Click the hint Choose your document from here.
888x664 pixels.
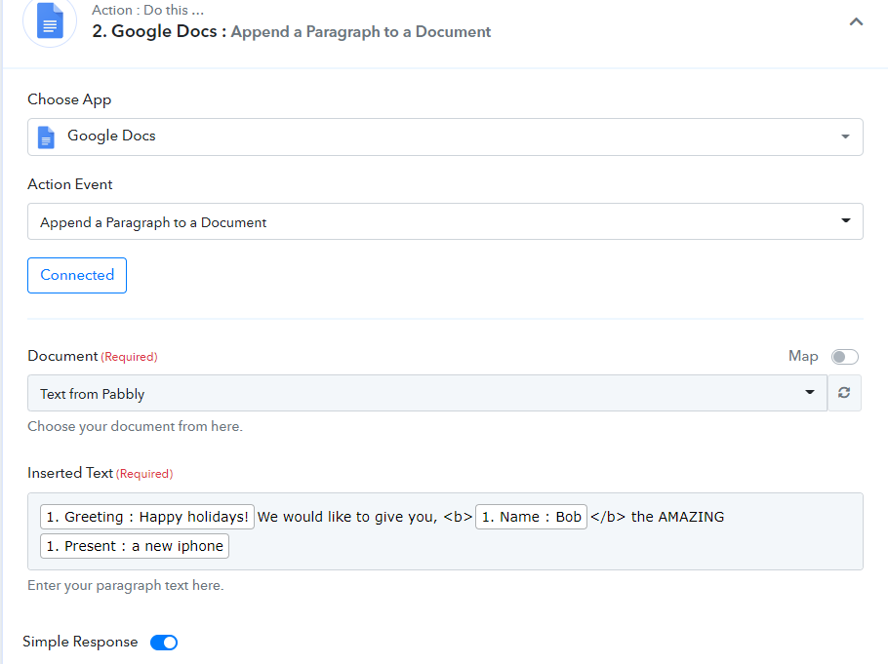click(136, 426)
